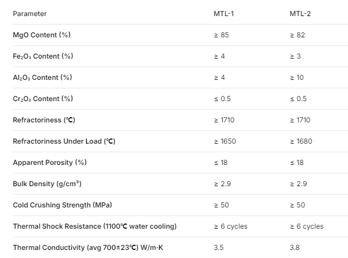Select the Cr₂O₃ Content (%) row label
Screen dimensions: 348x258
coord(43,99)
